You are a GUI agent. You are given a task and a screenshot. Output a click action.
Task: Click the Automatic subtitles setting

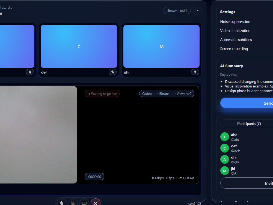[x=236, y=40]
